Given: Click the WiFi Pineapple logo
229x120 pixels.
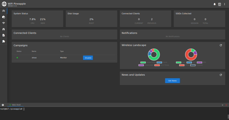Looking at the screenshot, I should click(x=4, y=4).
